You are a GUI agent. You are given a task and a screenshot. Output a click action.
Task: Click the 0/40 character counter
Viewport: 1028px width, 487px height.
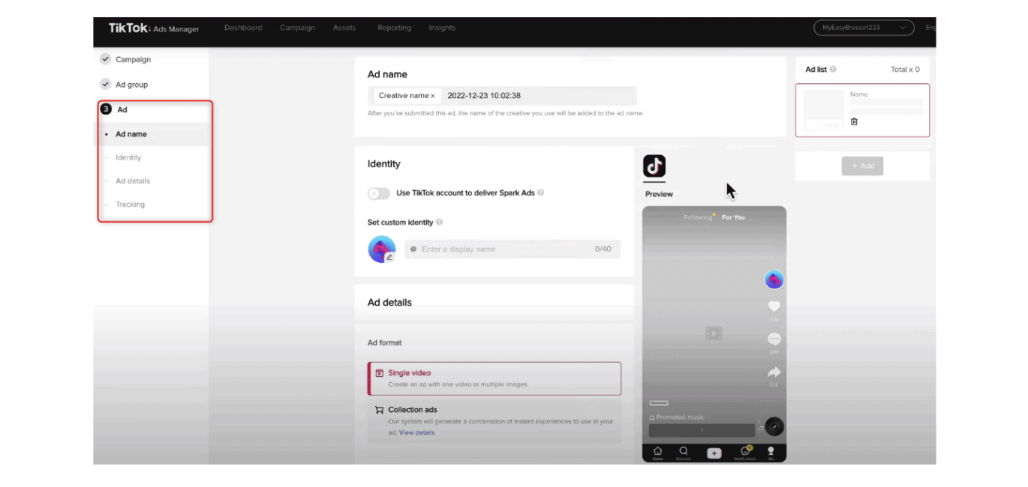pos(603,249)
